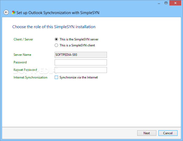Close the SimpleSYN setup window
Screen dimensions: 183x141
175,3
